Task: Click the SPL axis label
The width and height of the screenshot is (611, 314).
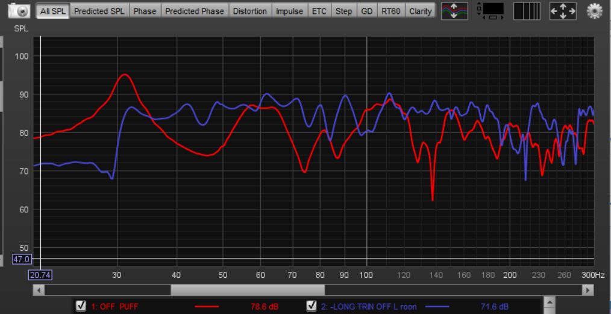Action: point(21,29)
